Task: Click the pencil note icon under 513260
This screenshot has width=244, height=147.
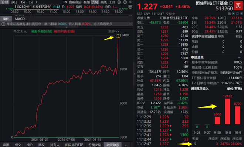Action: [233, 14]
